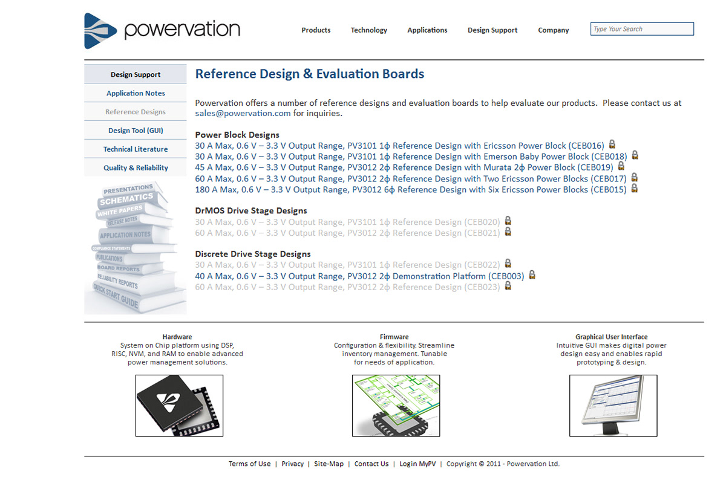Open CEB015 Six Ericsson Power Blocks link
The image size is (726, 486).
411,190
